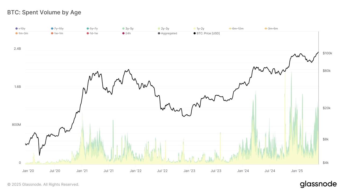This screenshot has height=193, width=344.
Task: Click the Jan '21 x-axis label
Action: (x=82, y=171)
